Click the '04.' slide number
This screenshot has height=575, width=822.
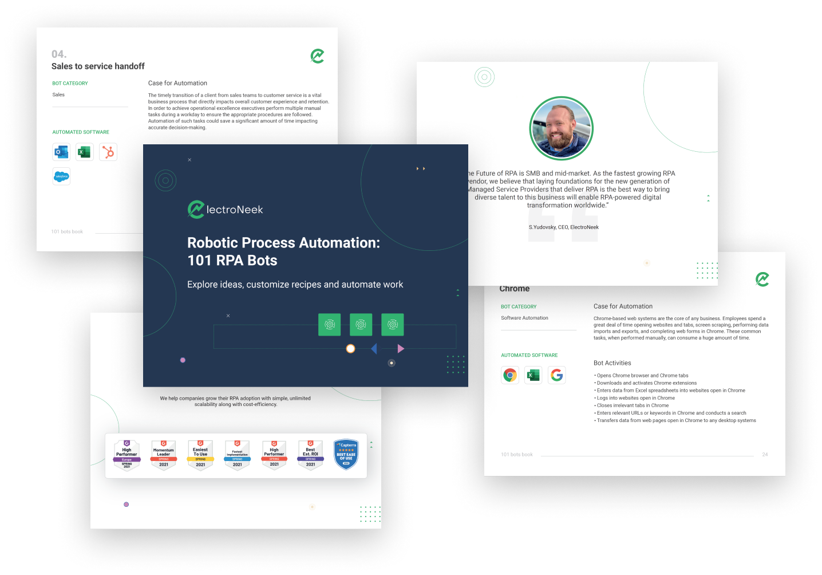click(x=59, y=54)
